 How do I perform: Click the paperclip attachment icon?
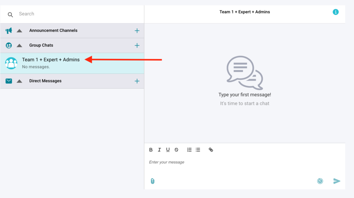152,181
